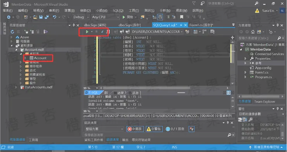Expand the Properties node in Solution Explorer
Image resolution: width=287 pixels, height=152 pixels.
246,58
